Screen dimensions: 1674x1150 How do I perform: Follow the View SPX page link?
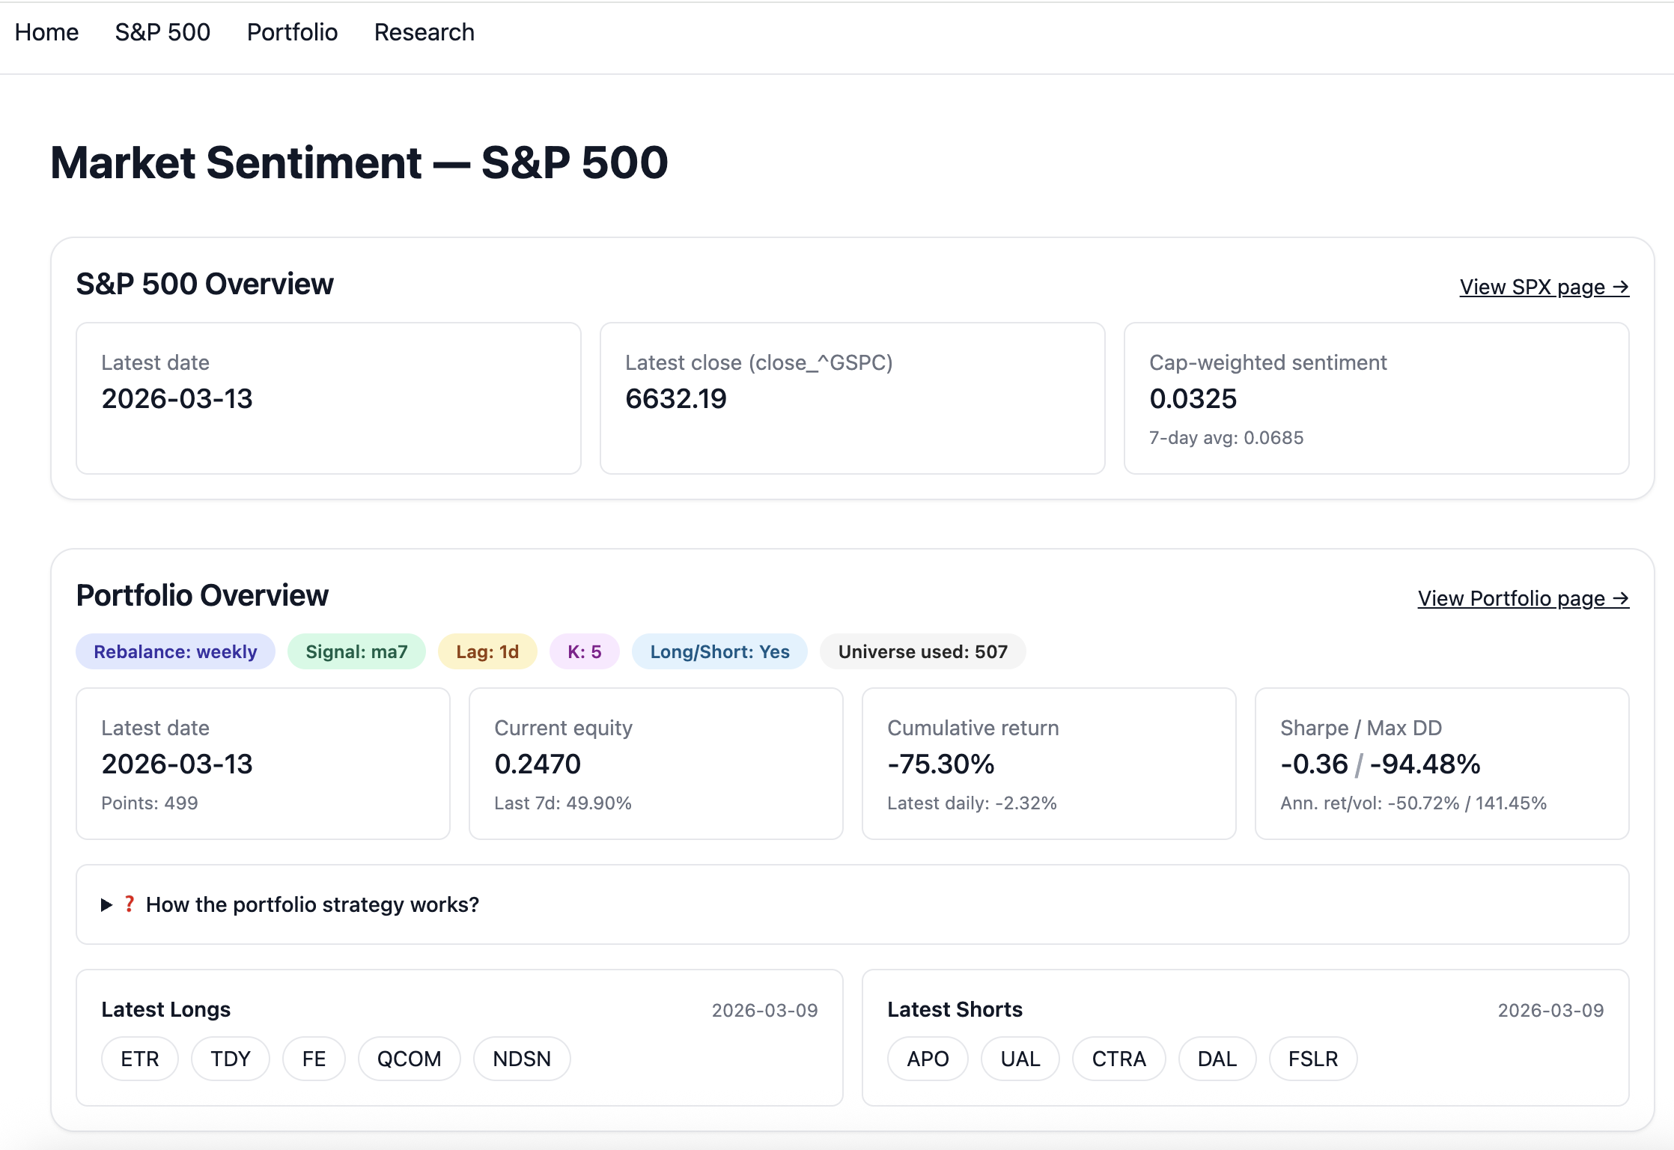[x=1544, y=287]
